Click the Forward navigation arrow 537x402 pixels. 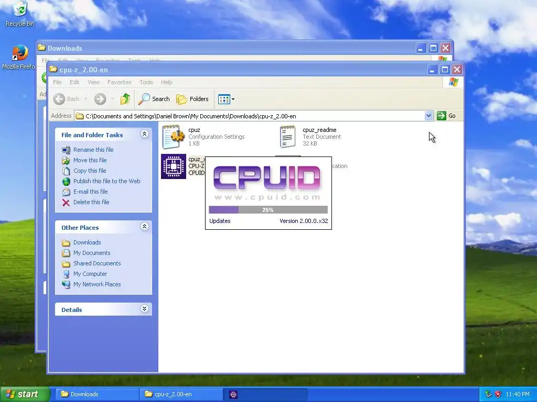pyautogui.click(x=100, y=99)
